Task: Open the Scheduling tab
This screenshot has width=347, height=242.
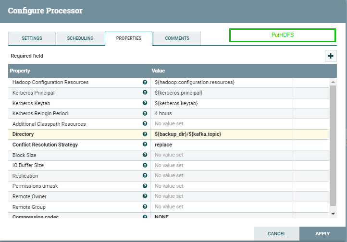Action: (x=80, y=38)
